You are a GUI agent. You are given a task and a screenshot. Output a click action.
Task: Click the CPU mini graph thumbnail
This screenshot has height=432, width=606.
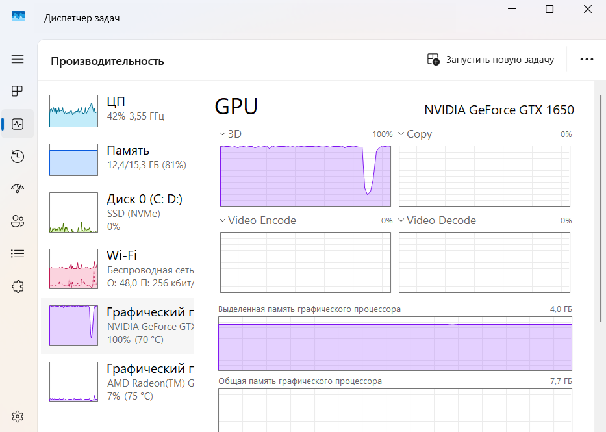73,111
